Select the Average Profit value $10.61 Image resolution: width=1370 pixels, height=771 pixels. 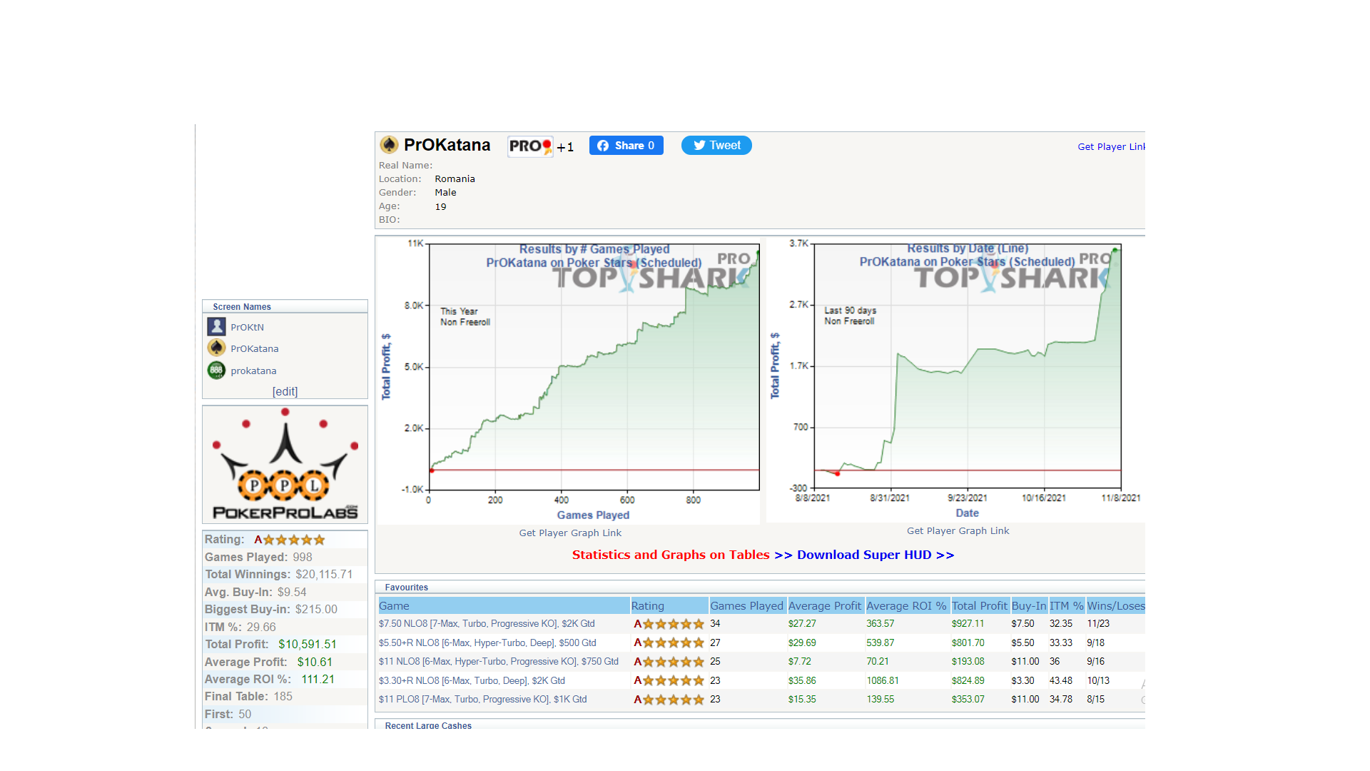tap(315, 662)
